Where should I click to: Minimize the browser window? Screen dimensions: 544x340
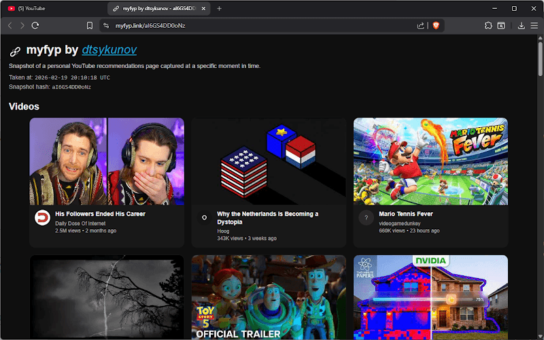tap(495, 8)
